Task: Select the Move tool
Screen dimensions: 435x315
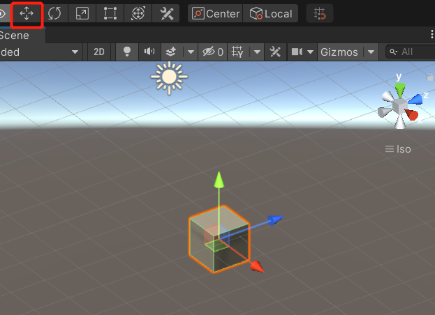Action: pos(27,13)
